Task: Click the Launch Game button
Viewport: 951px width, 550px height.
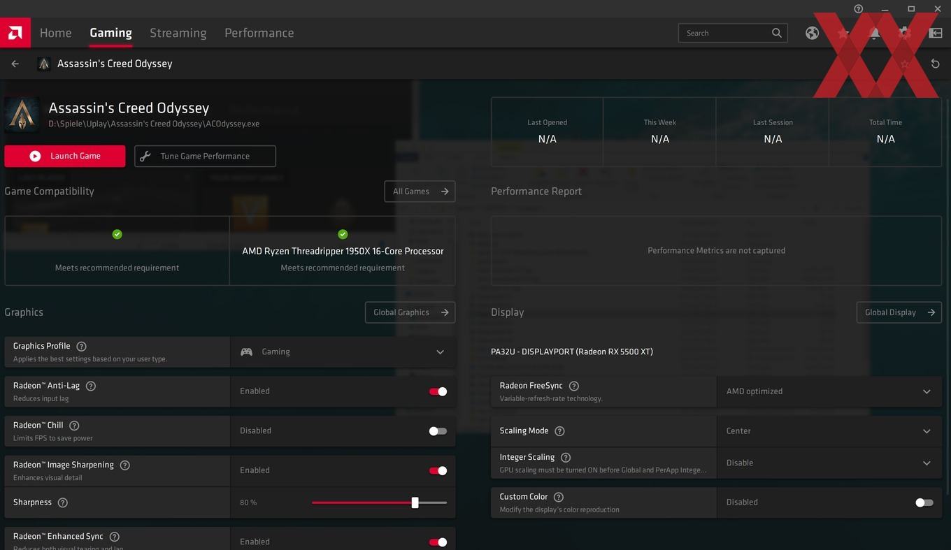Action: coord(65,156)
